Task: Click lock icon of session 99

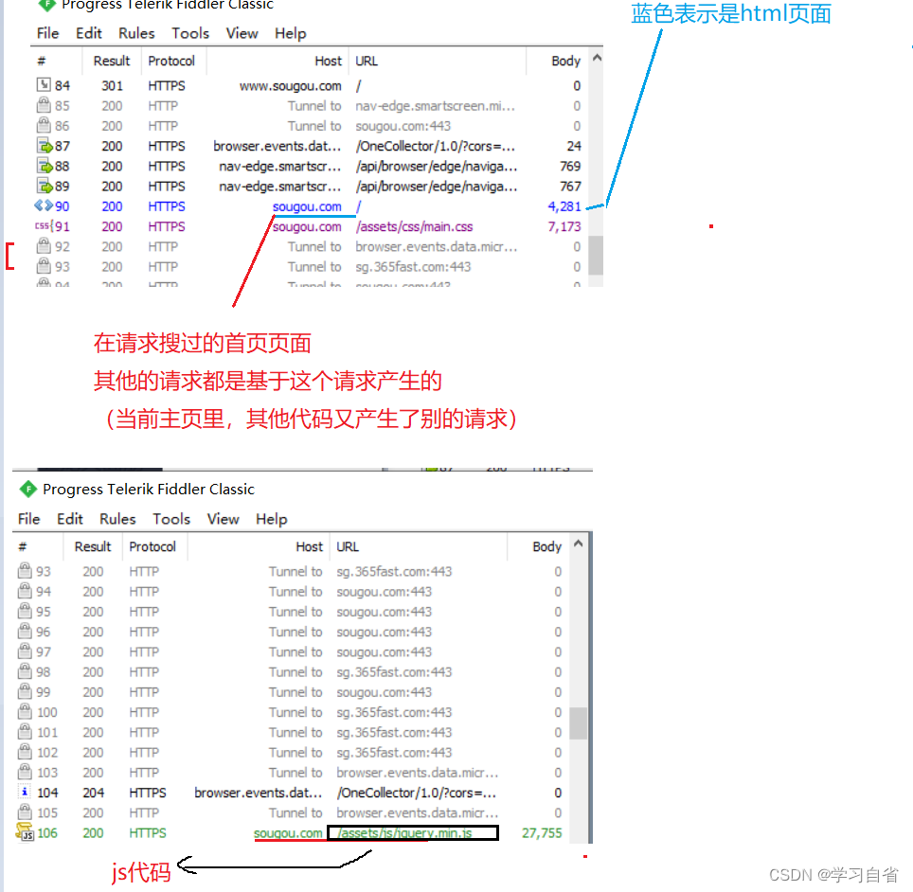Action: 25,691
